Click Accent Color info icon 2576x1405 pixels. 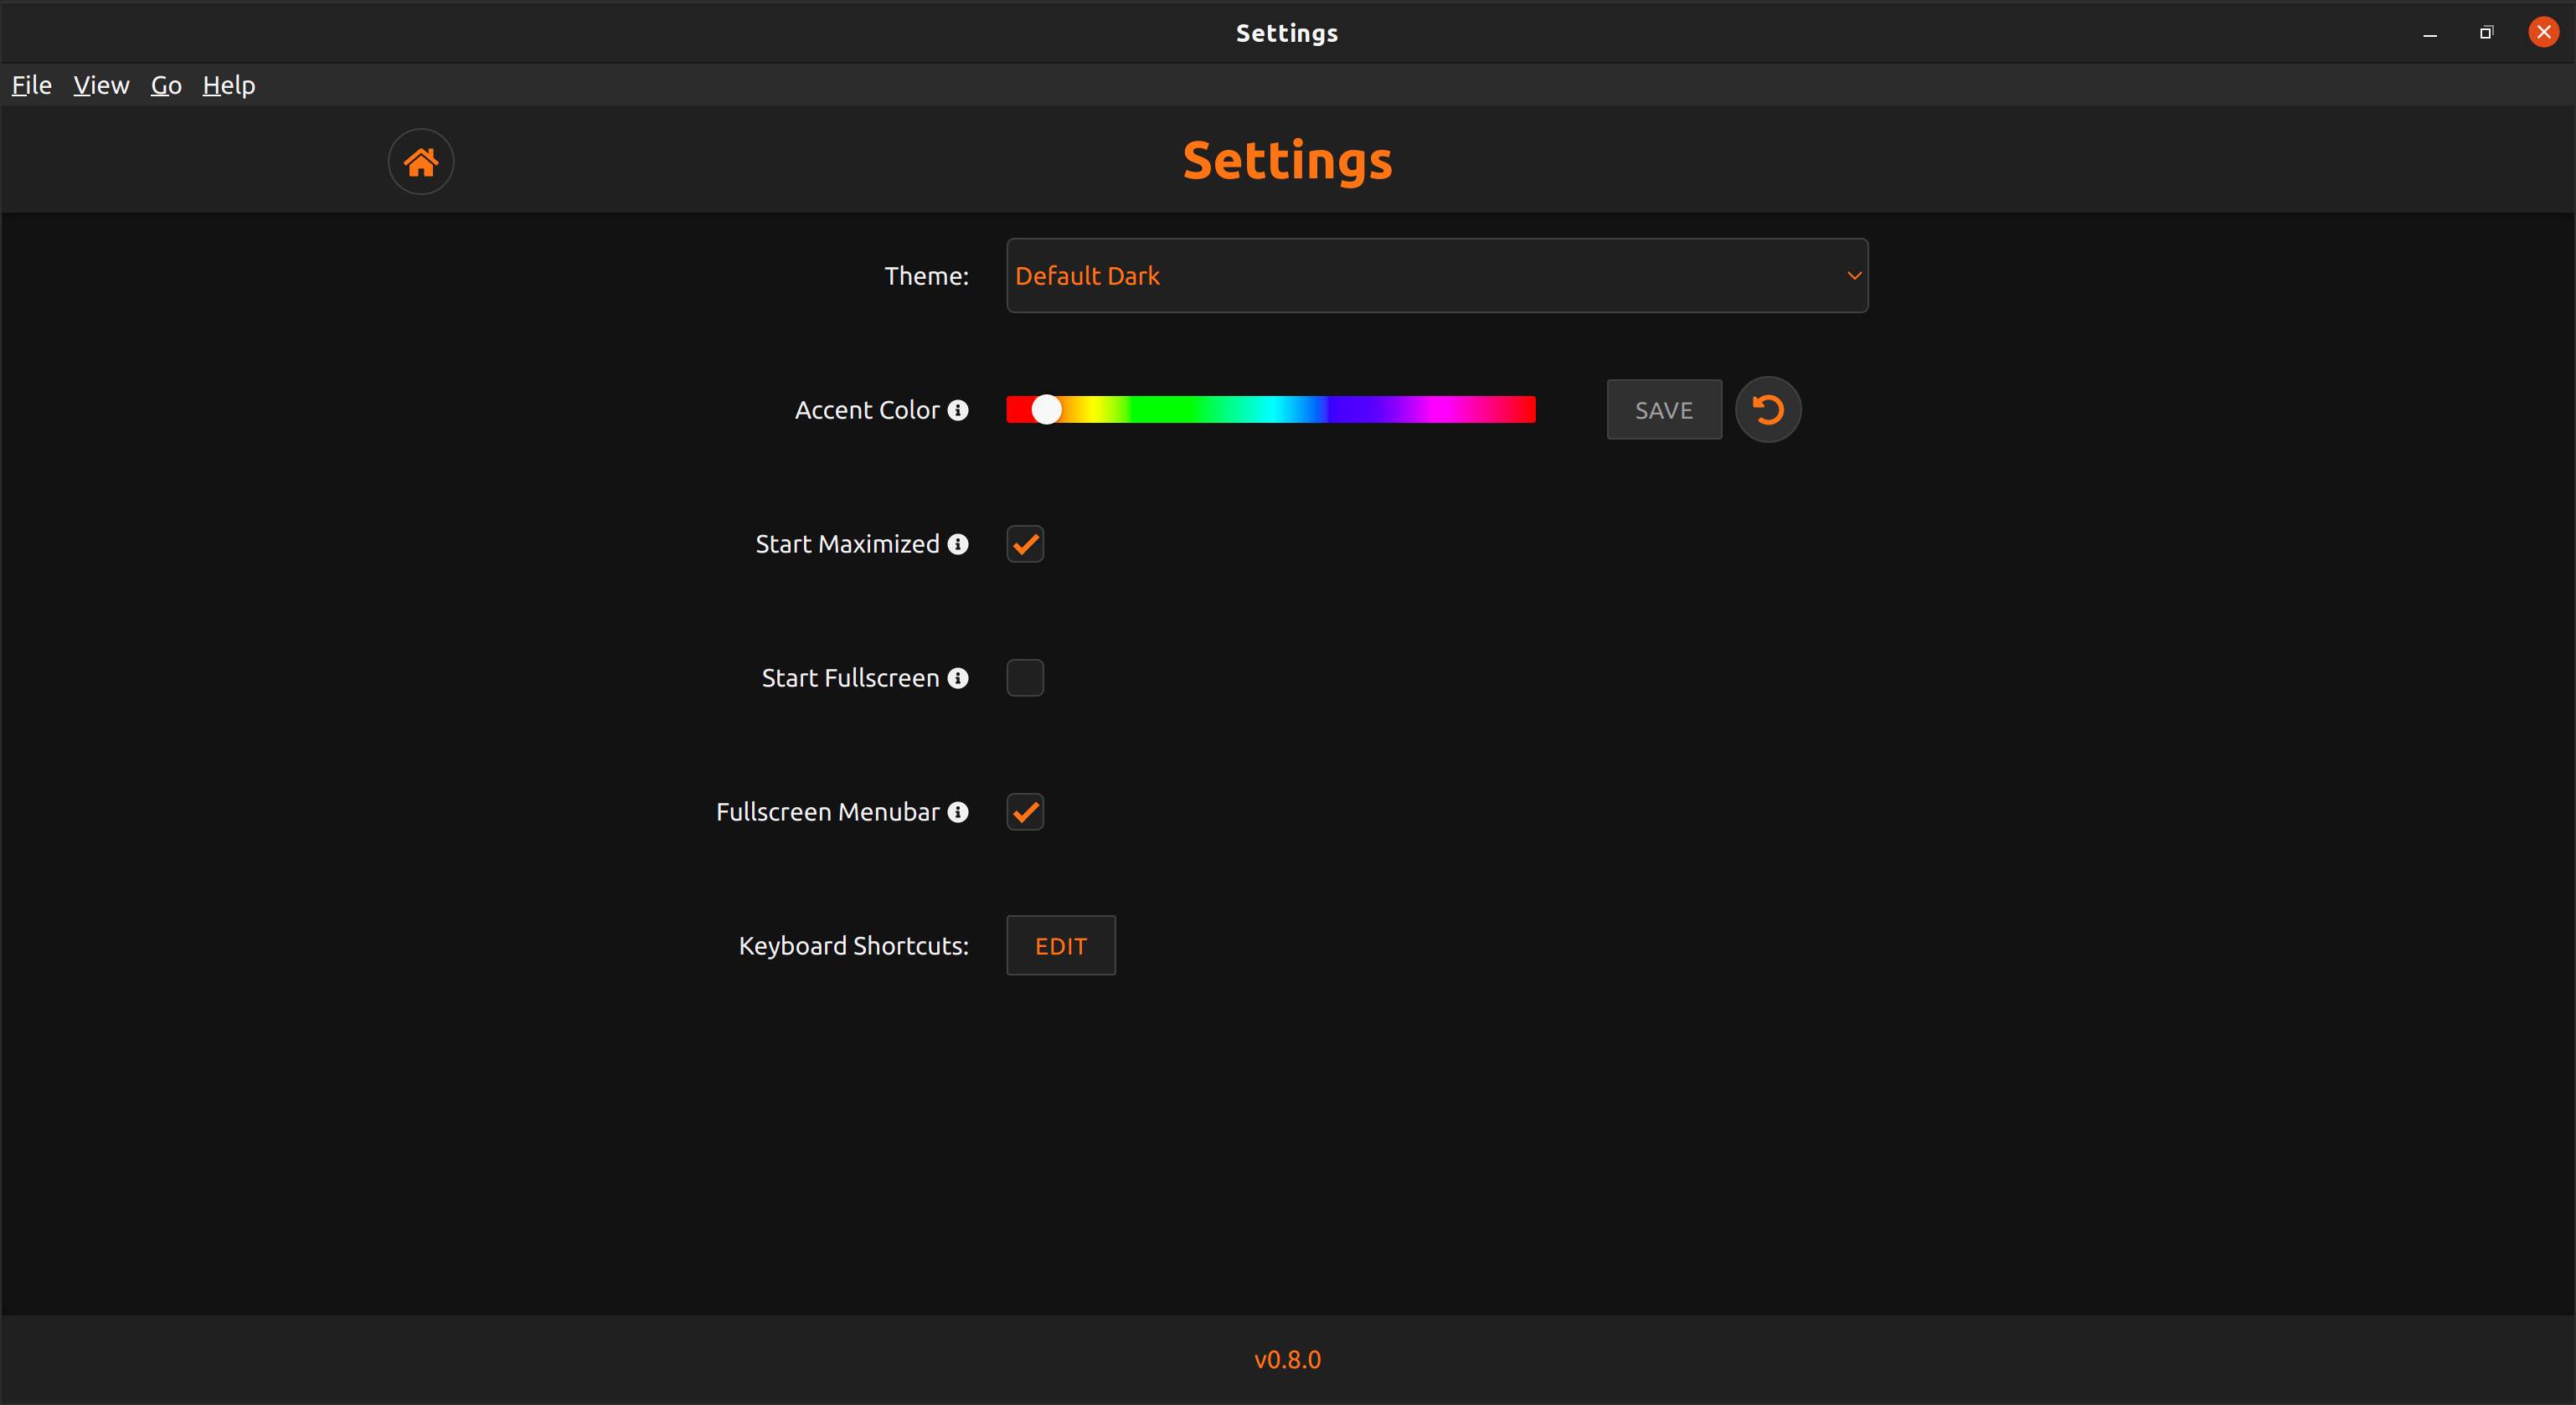pos(957,410)
